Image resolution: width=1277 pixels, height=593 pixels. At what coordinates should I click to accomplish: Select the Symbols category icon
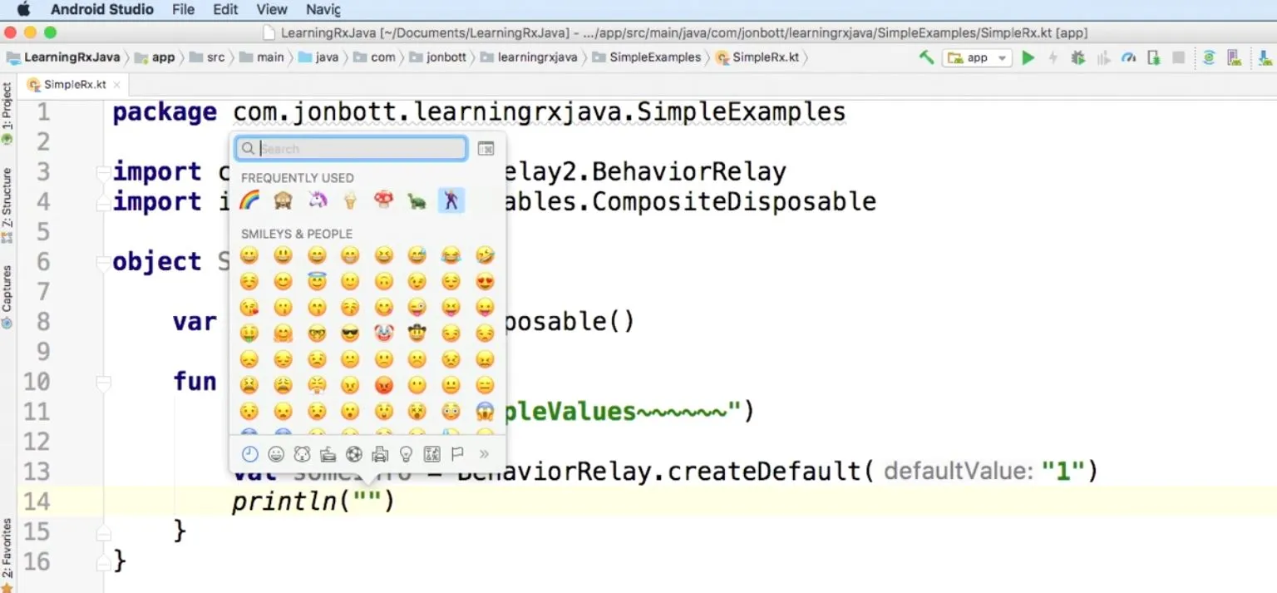point(431,454)
